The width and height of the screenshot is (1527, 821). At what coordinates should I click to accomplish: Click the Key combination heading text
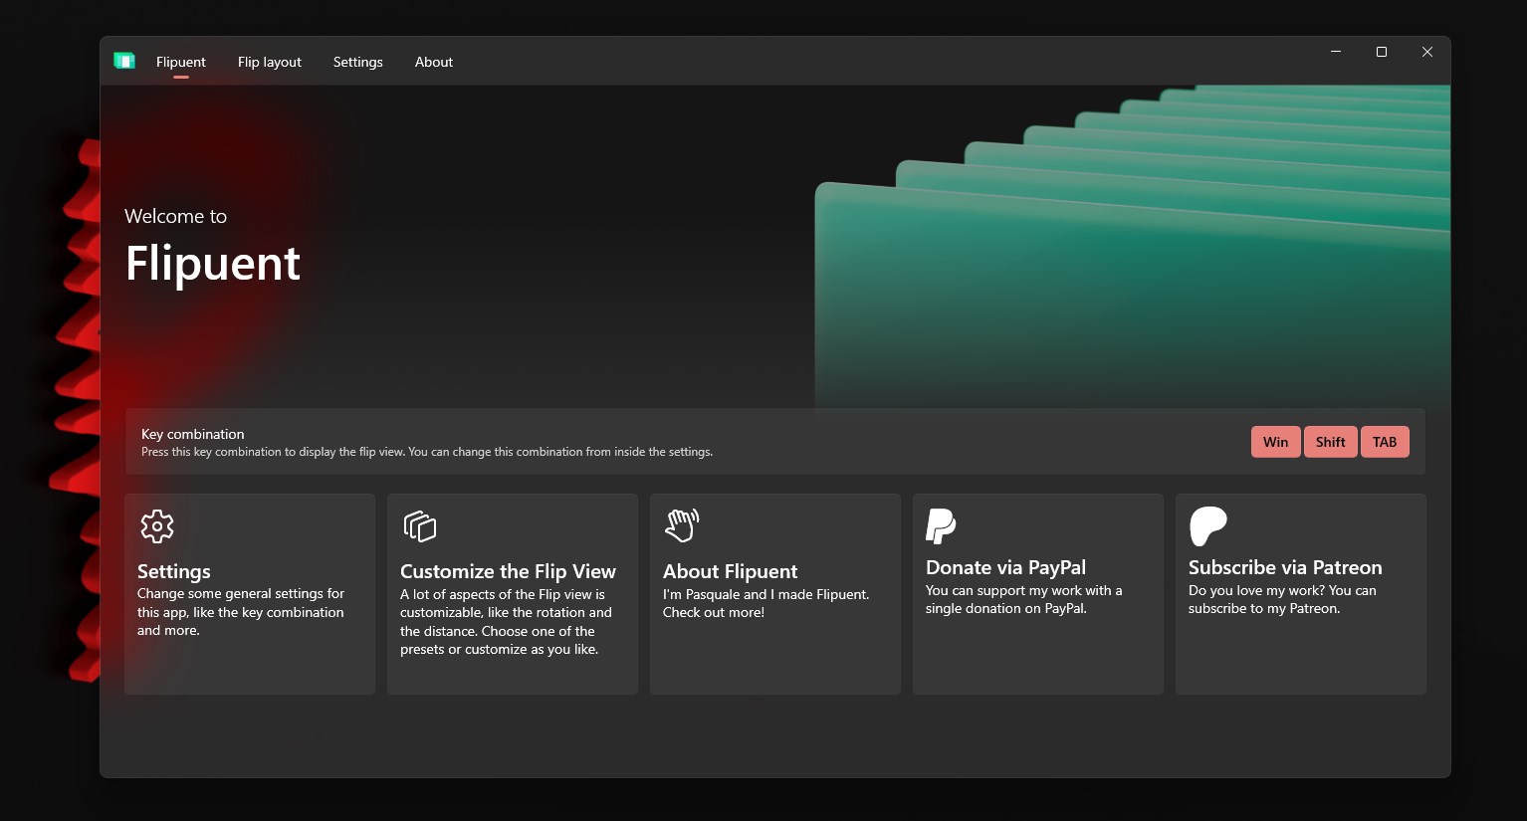click(x=193, y=434)
